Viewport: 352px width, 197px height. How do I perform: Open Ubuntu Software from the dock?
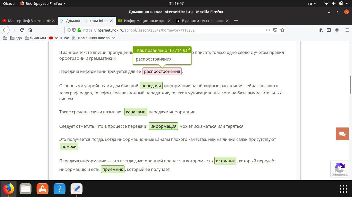point(43,189)
